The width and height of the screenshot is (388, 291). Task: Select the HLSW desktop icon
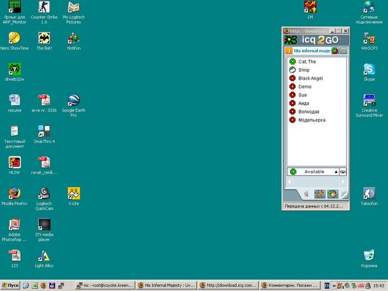click(x=14, y=162)
